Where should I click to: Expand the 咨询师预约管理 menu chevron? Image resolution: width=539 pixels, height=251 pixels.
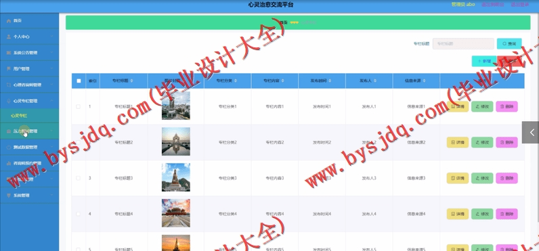click(x=51, y=164)
